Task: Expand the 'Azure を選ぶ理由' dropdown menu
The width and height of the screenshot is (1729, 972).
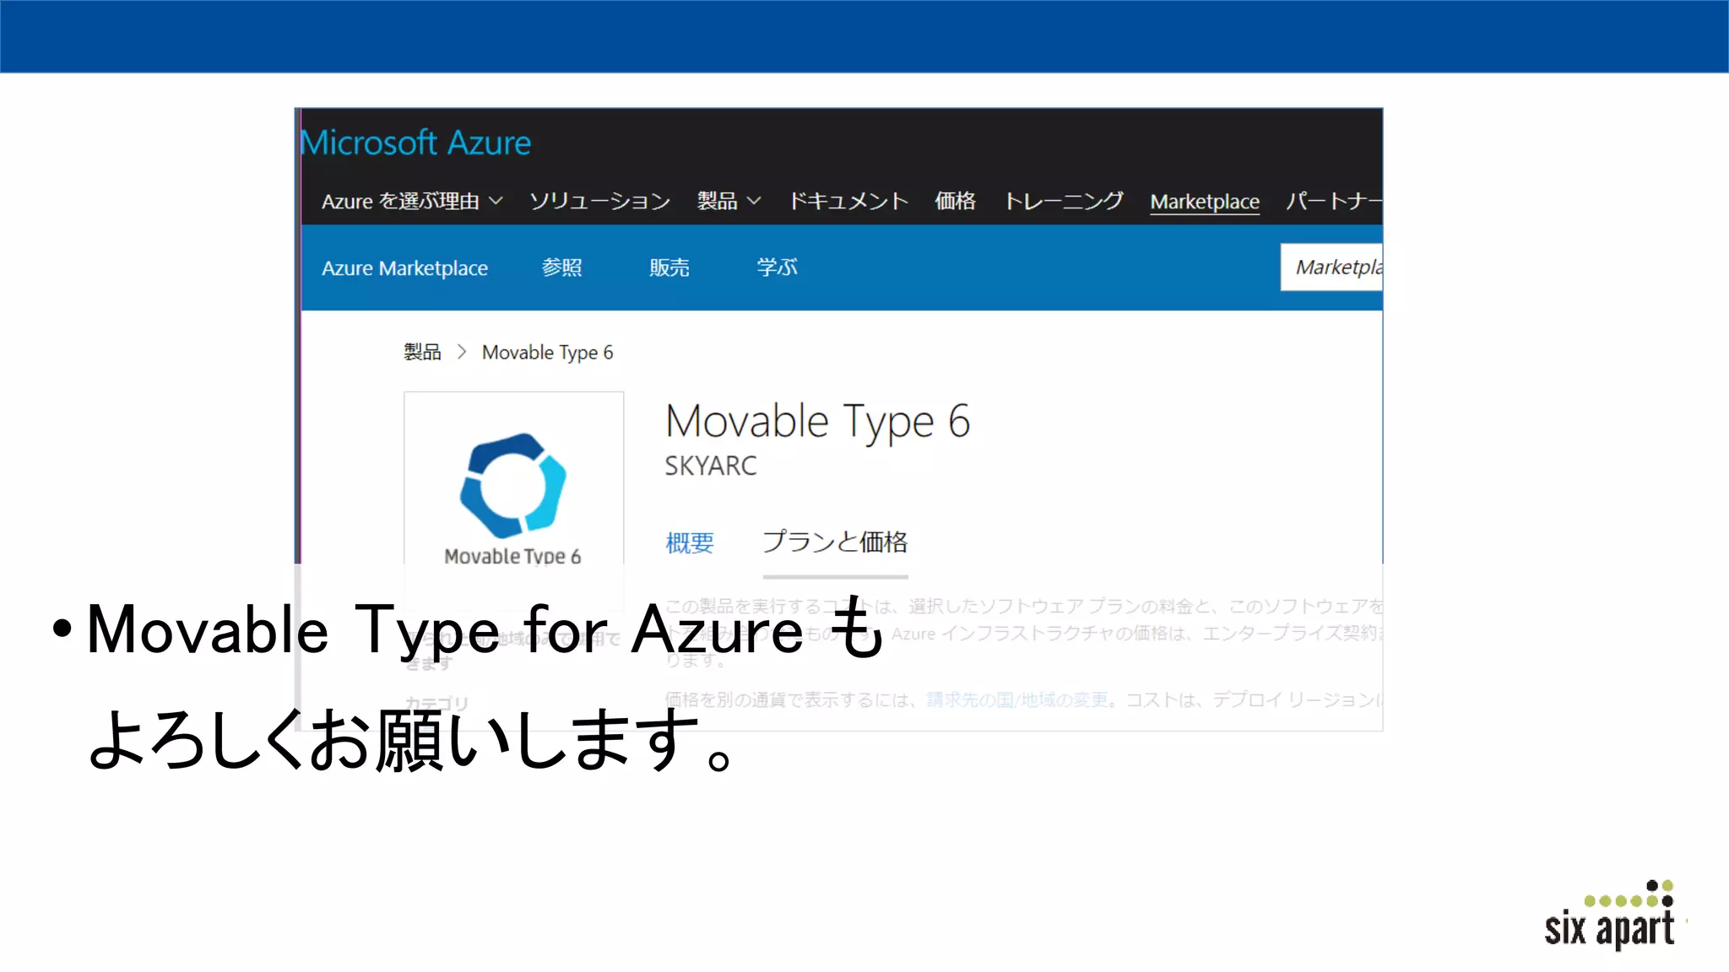Action: 412,201
